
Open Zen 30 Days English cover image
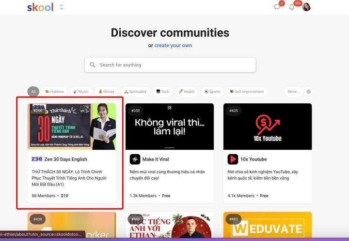click(x=72, y=127)
